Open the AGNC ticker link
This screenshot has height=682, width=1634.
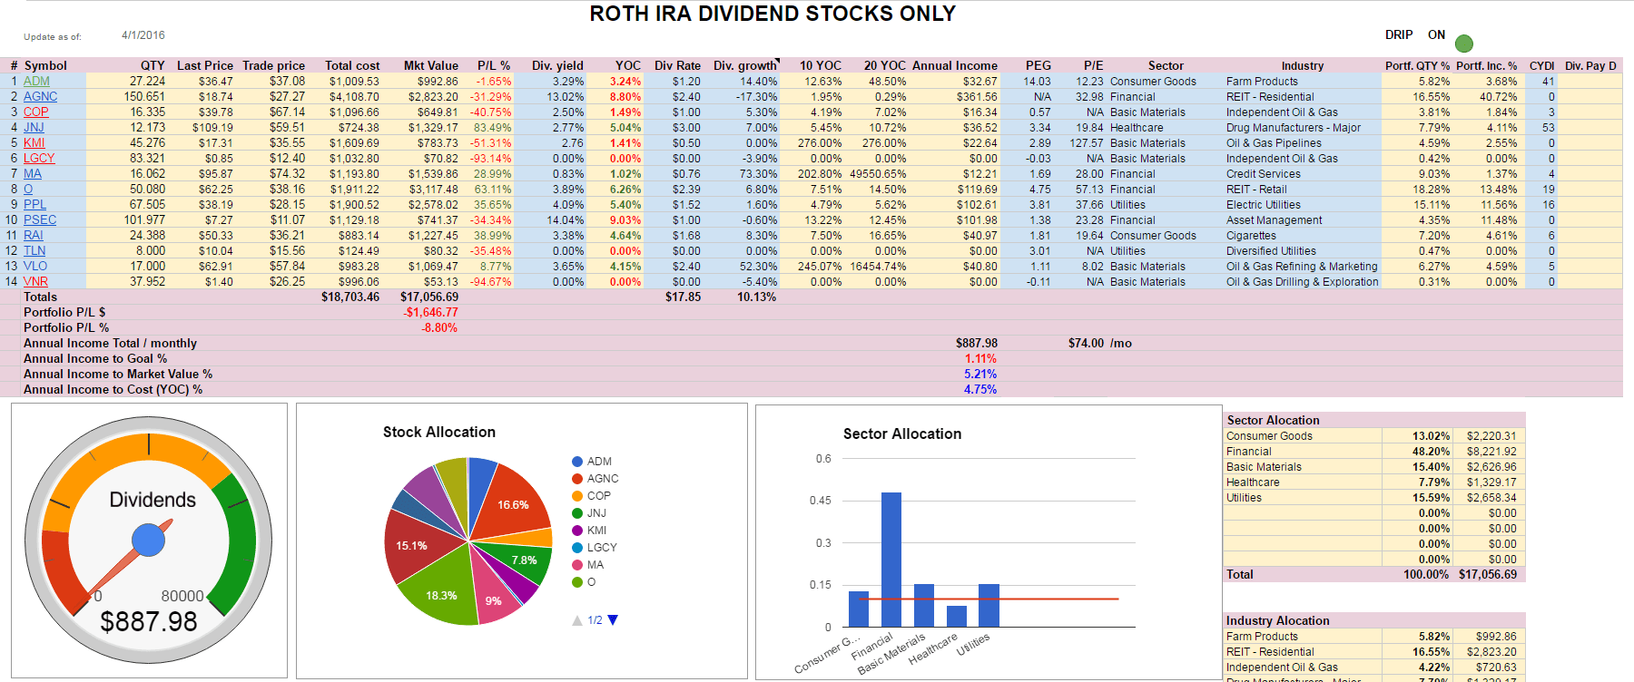coord(40,97)
